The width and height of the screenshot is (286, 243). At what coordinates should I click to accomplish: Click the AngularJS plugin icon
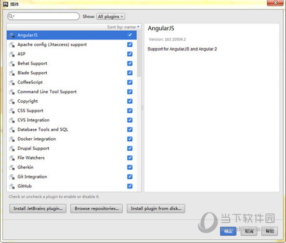tap(12, 35)
